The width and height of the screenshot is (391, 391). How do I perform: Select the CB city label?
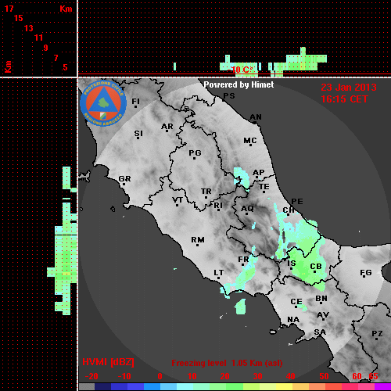point(316,267)
